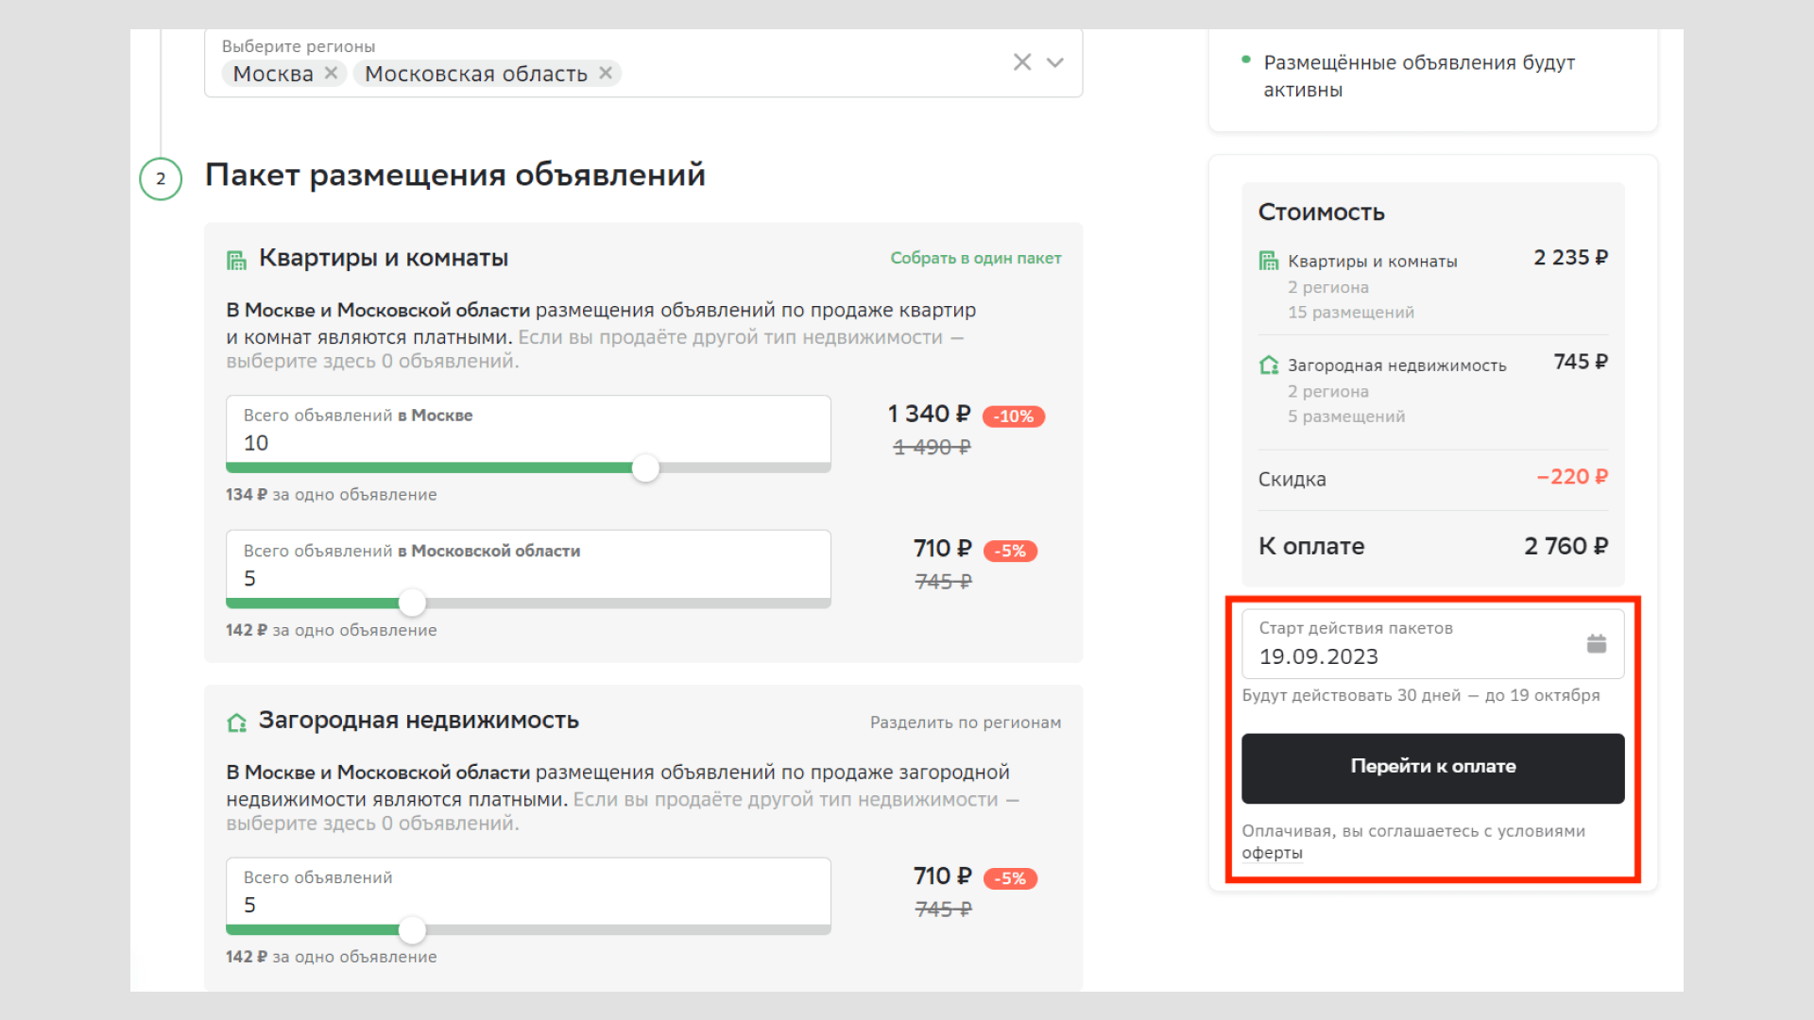Click the Загородная недвижимость slider handle
This screenshot has height=1020, width=1814.
[x=412, y=930]
